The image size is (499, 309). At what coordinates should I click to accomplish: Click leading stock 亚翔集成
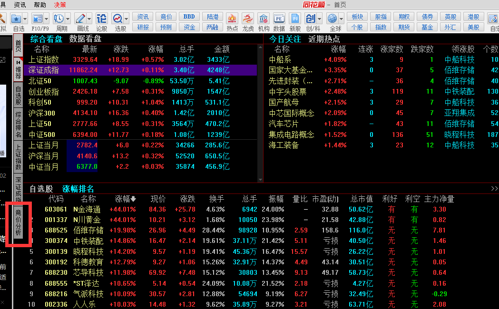(459, 113)
